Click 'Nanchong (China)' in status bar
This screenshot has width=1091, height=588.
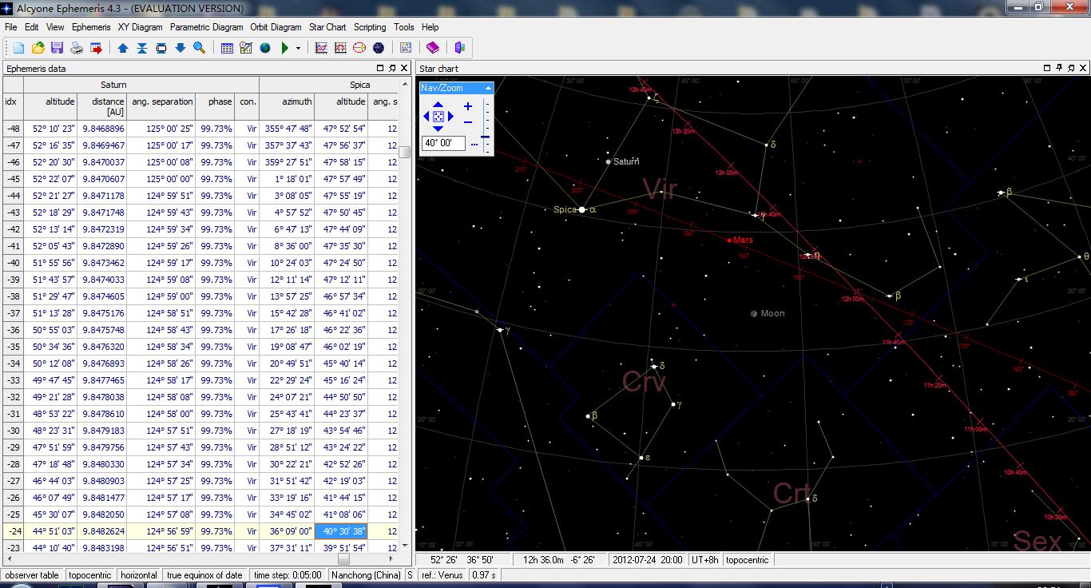(366, 575)
